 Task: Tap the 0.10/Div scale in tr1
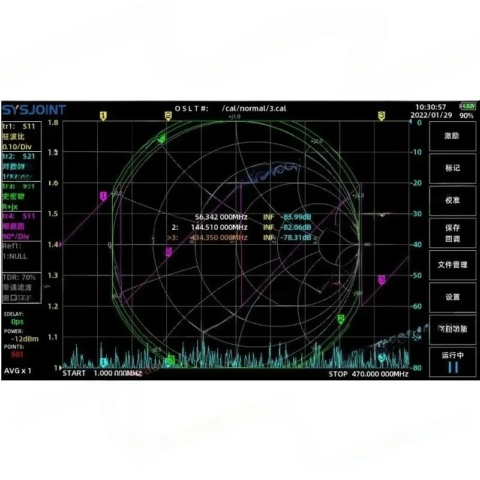17,146
